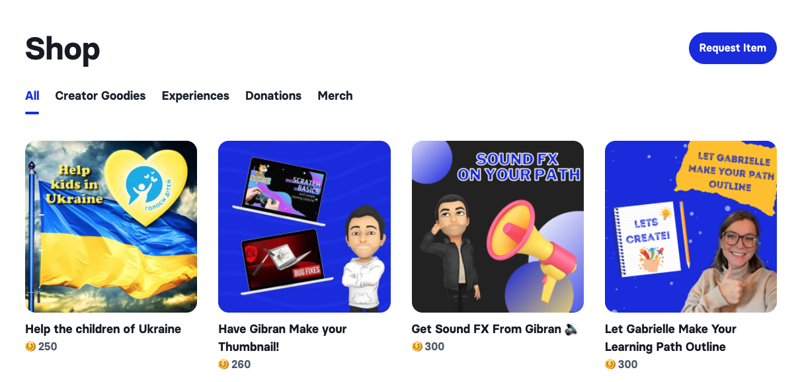Click the Request Item button
The image size is (800, 382).
pos(733,48)
